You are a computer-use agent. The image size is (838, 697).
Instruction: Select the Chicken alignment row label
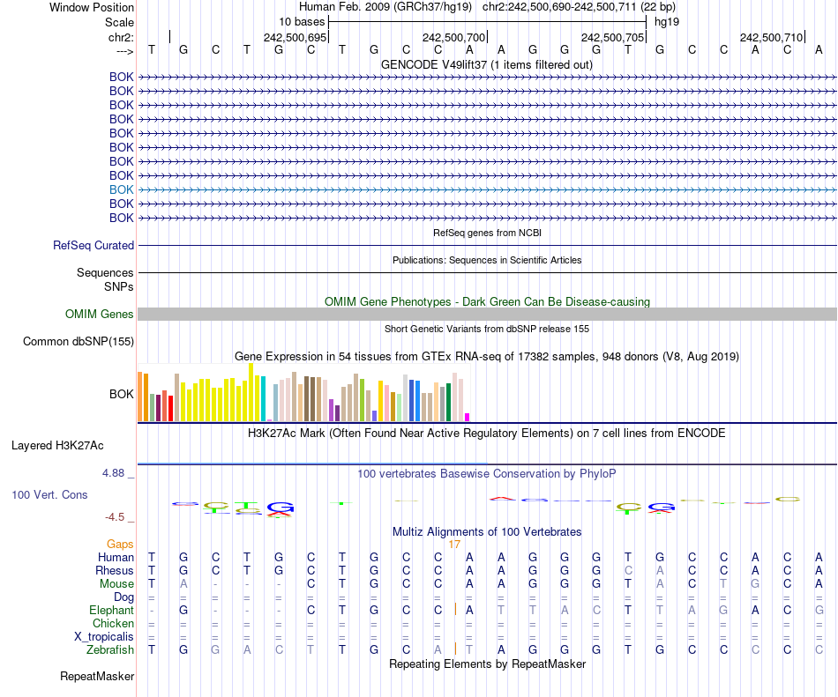[x=113, y=623]
